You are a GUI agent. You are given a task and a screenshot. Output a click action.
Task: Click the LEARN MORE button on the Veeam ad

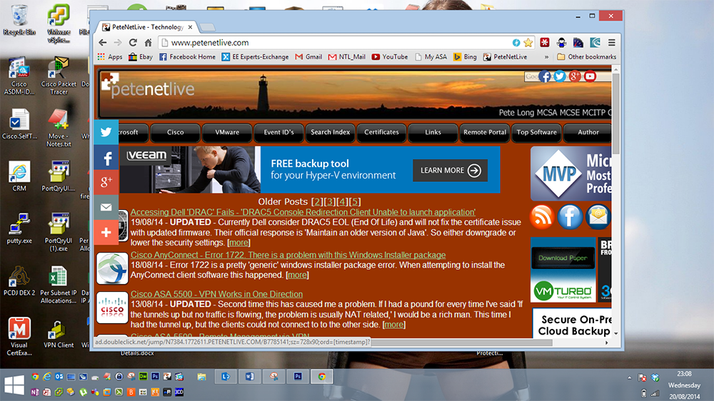(x=451, y=171)
